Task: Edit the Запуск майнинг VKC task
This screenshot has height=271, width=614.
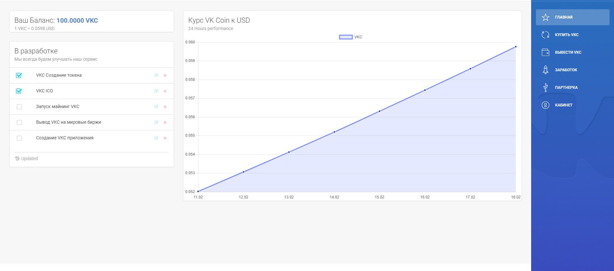Action: point(156,107)
